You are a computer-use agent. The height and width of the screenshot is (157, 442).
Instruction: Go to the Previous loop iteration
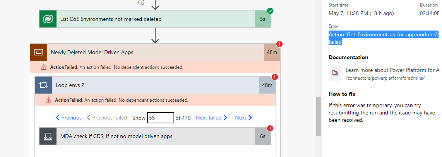point(69,118)
